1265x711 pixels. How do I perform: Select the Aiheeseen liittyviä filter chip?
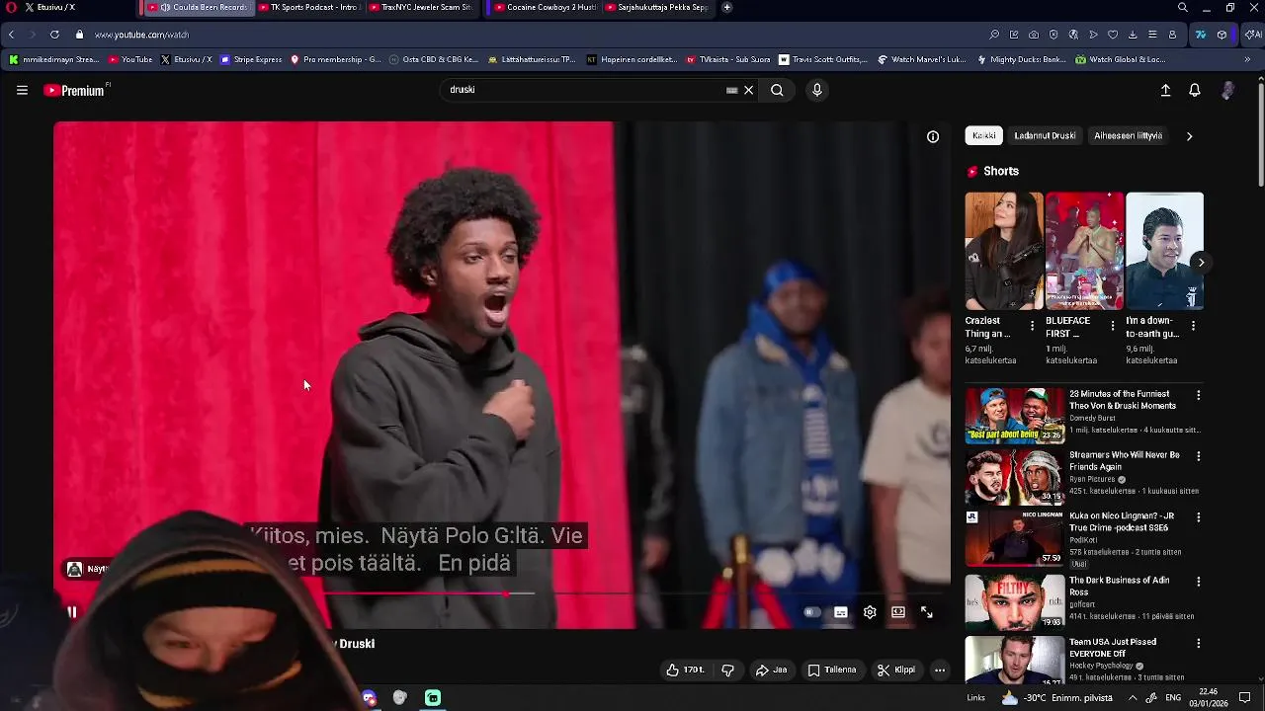[x=1128, y=135]
